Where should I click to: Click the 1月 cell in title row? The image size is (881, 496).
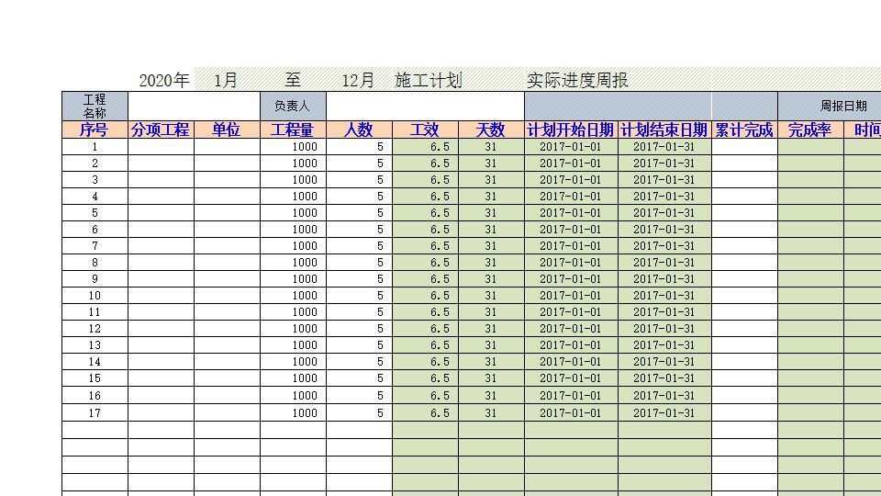tap(226, 81)
